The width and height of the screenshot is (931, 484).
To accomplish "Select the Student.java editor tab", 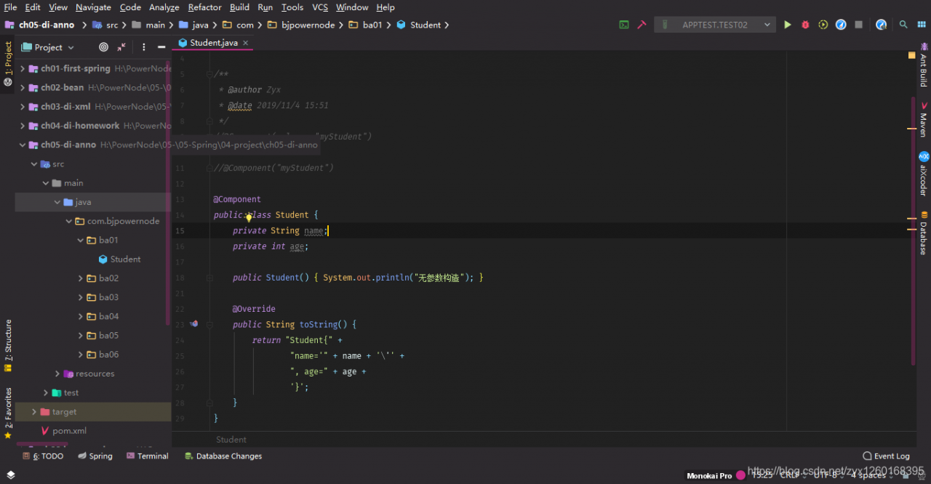I will (x=213, y=43).
